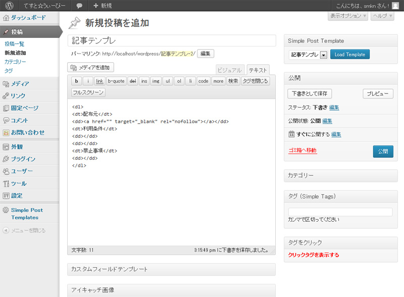Switch to the テキスト editor tab
The width and height of the screenshot is (404, 297).
click(258, 71)
